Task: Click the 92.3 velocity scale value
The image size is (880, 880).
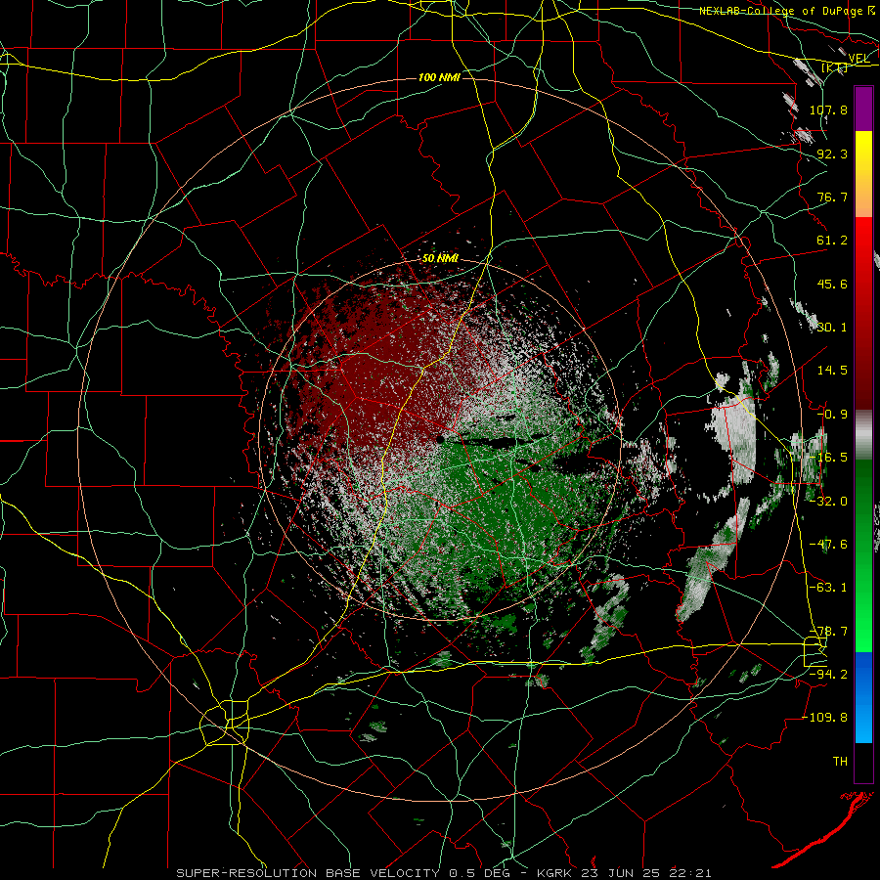Action: [832, 154]
